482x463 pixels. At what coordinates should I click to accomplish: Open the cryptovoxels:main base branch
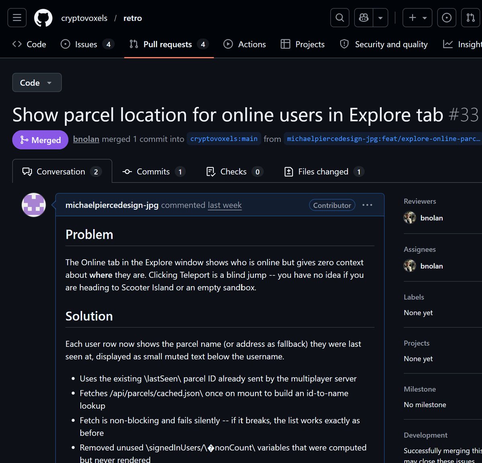(x=224, y=139)
